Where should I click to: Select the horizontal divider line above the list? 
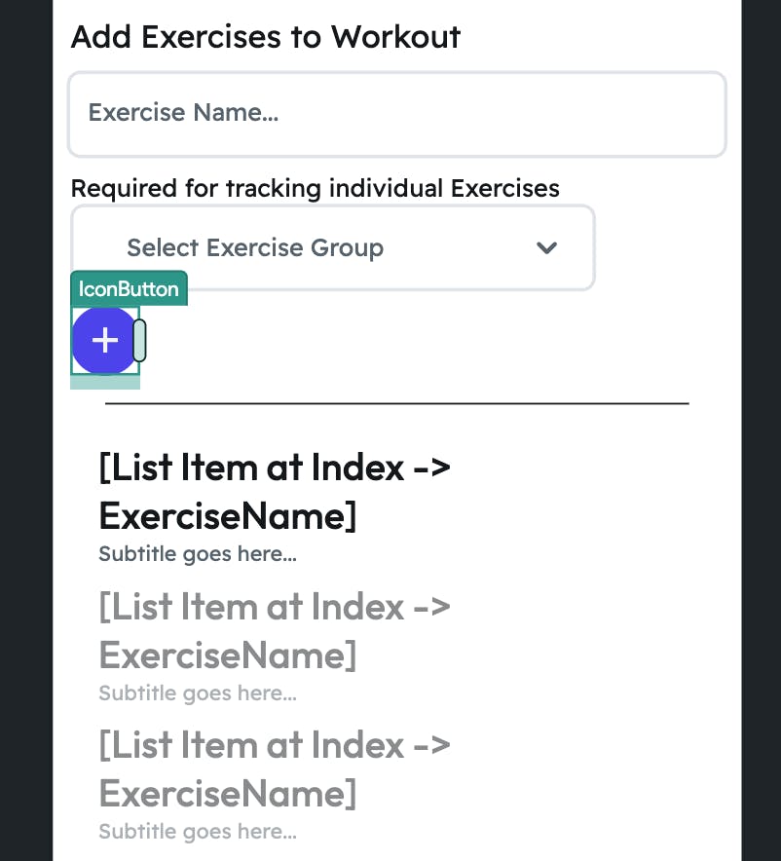(396, 402)
